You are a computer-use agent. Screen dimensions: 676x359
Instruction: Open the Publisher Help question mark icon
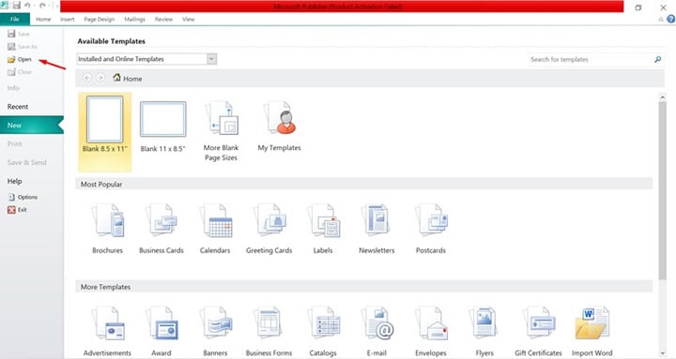[670, 19]
